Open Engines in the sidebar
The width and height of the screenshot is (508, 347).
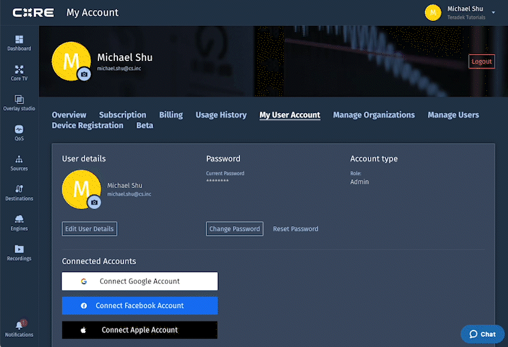coord(19,222)
